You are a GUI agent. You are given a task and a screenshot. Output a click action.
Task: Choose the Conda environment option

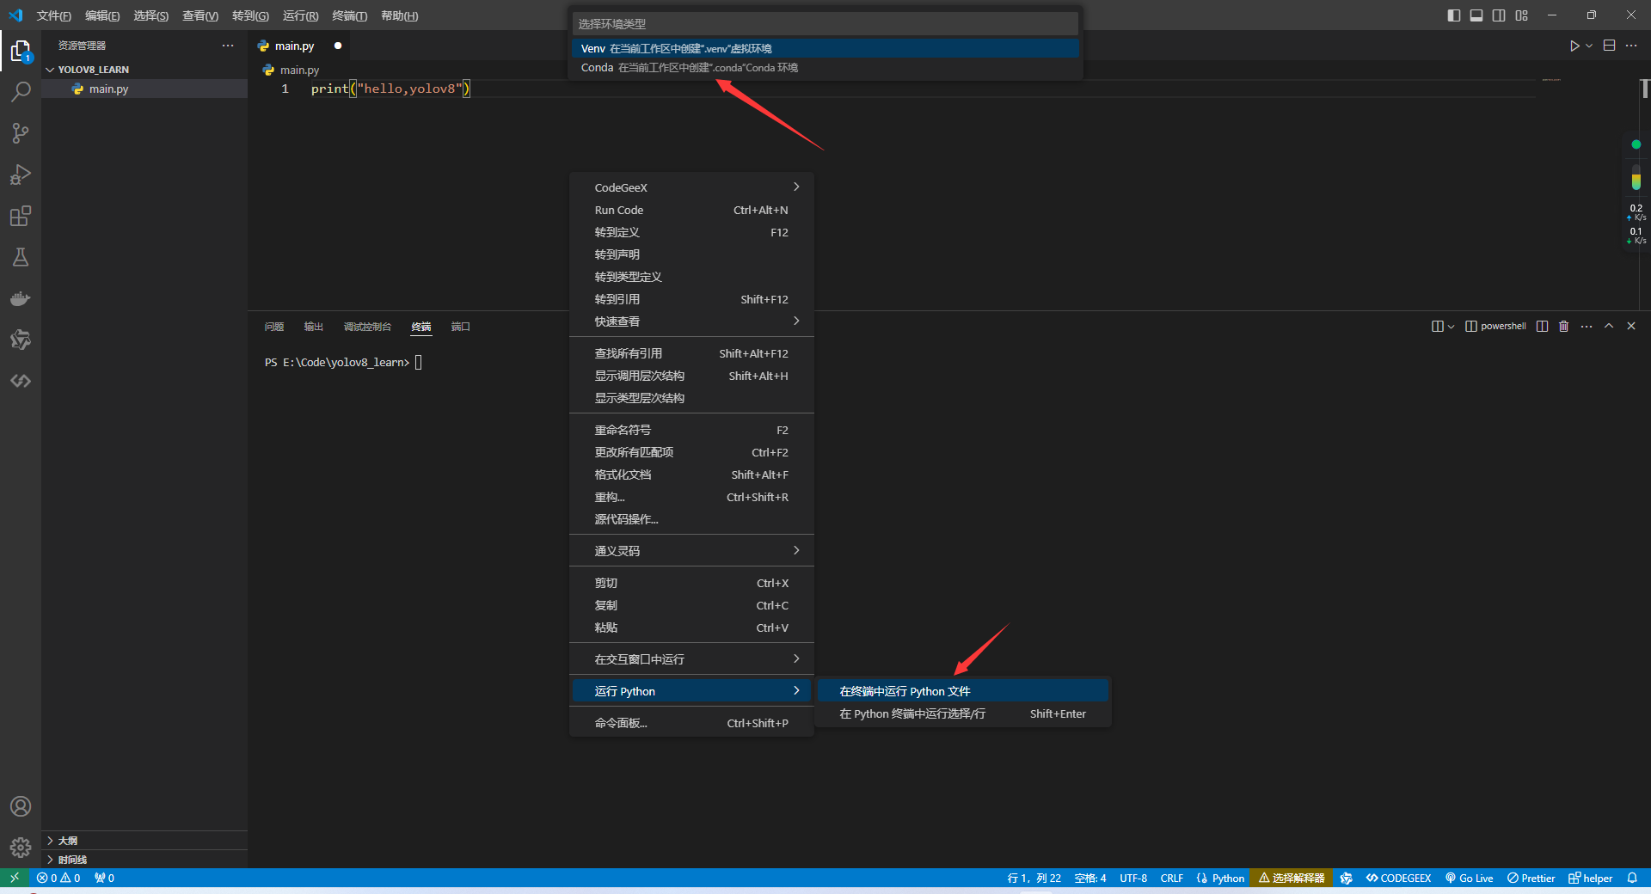point(825,67)
